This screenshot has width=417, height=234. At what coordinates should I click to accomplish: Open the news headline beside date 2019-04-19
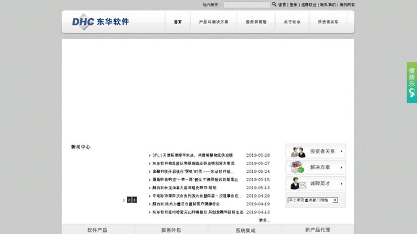(x=186, y=204)
